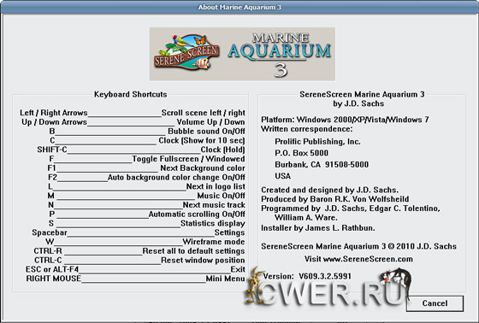
Task: Click the 'Next in logo list' entry
Action: pyautogui.click(x=216, y=186)
